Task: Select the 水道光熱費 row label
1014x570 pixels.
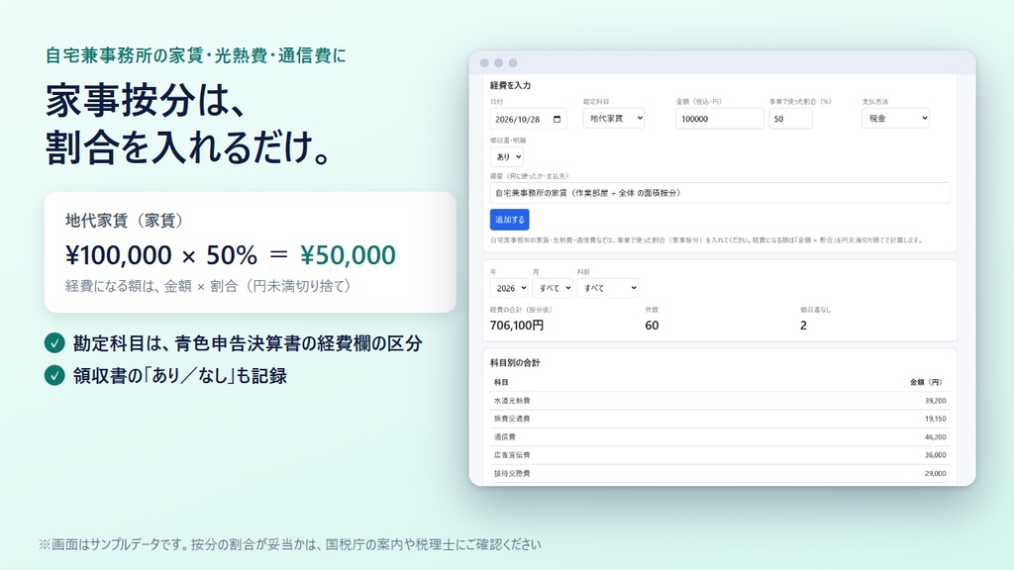Action: [512, 401]
